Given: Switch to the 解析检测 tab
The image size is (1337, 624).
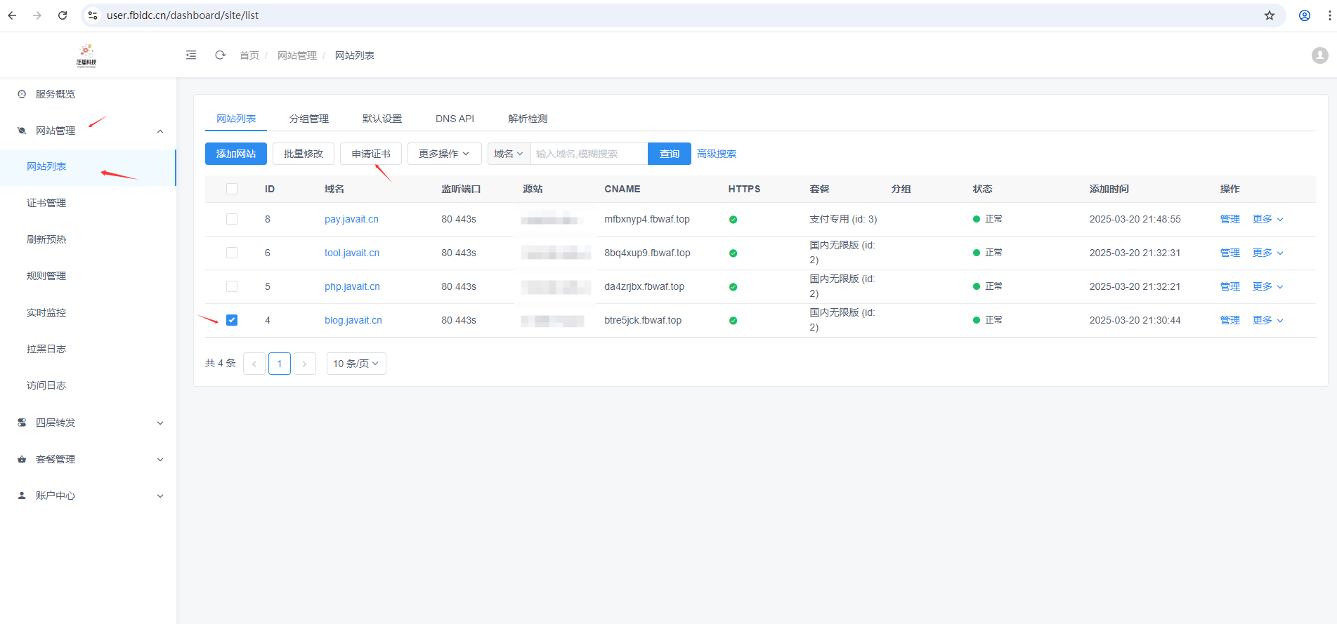Looking at the screenshot, I should point(528,119).
